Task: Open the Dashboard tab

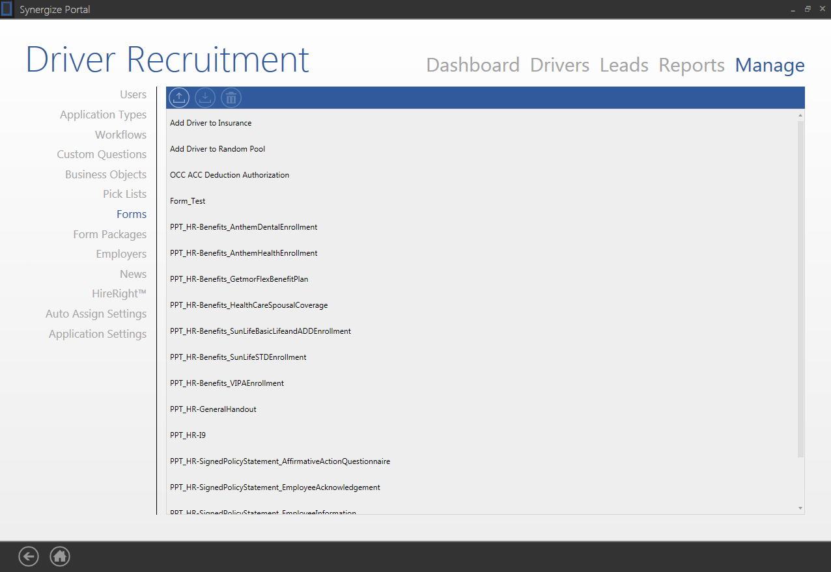Action: point(473,65)
